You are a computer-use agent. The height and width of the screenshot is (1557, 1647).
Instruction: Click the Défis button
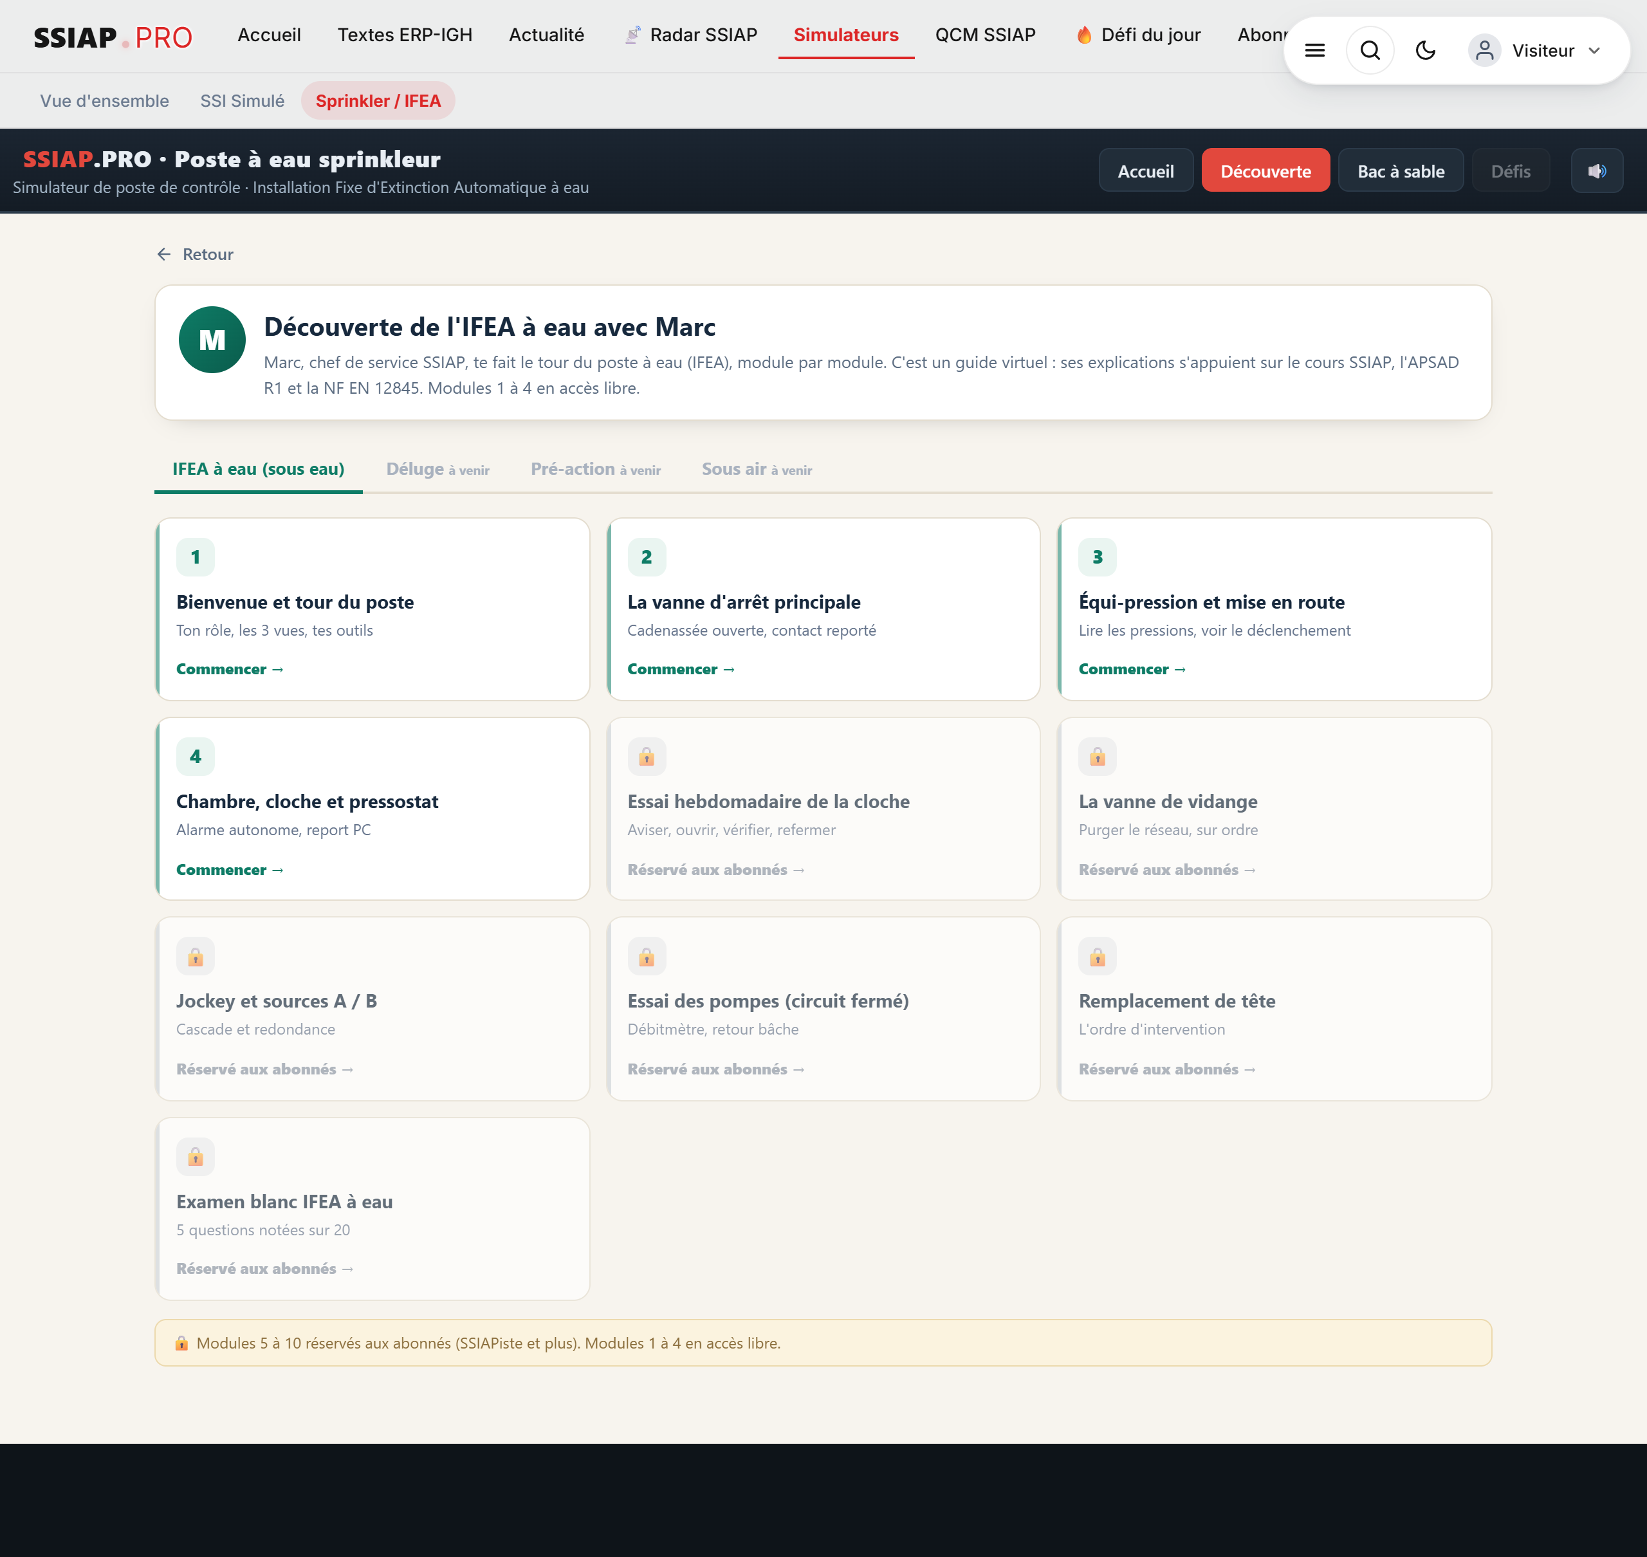(1510, 171)
